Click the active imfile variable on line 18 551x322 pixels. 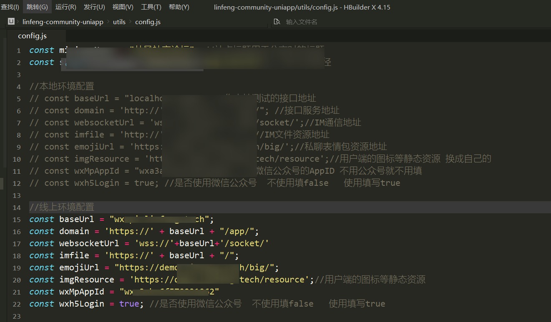click(x=74, y=255)
